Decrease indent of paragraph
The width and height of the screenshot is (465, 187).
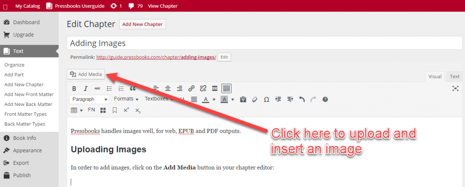tap(278, 100)
